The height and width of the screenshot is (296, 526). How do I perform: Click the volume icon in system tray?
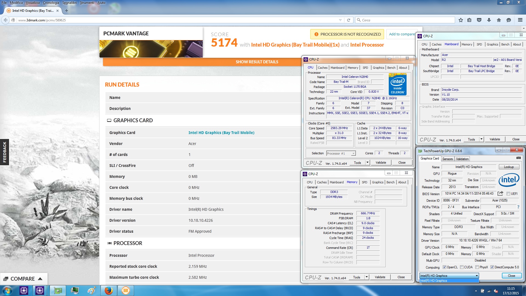(495, 291)
